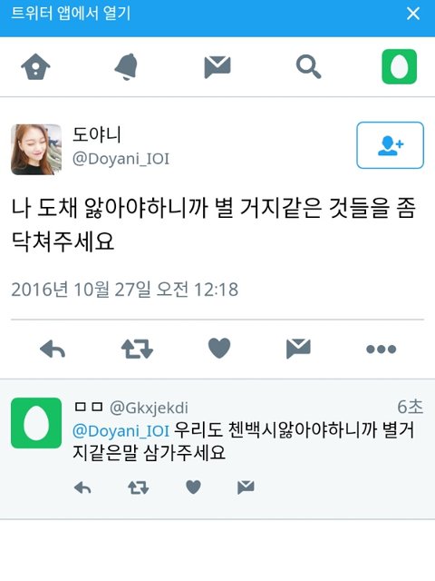Follow 도야니 with the add-user button

(x=390, y=145)
